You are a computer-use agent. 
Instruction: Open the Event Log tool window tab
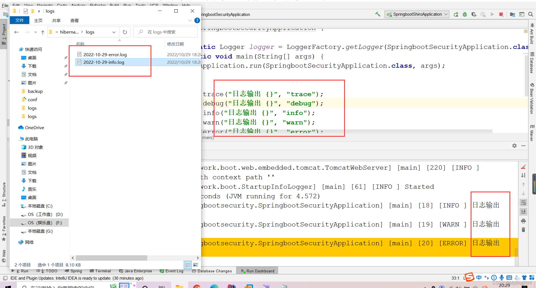[171, 271]
